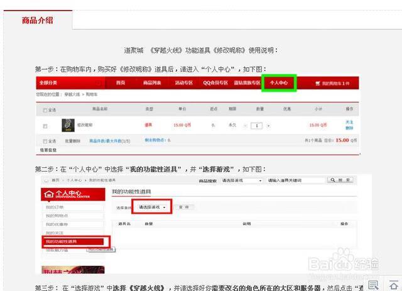Screen dimensions: 402x291
Task: Click the reading mode icon at bottom right
Action: tap(373, 284)
